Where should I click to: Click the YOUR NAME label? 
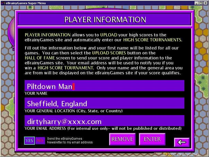(x=36, y=93)
